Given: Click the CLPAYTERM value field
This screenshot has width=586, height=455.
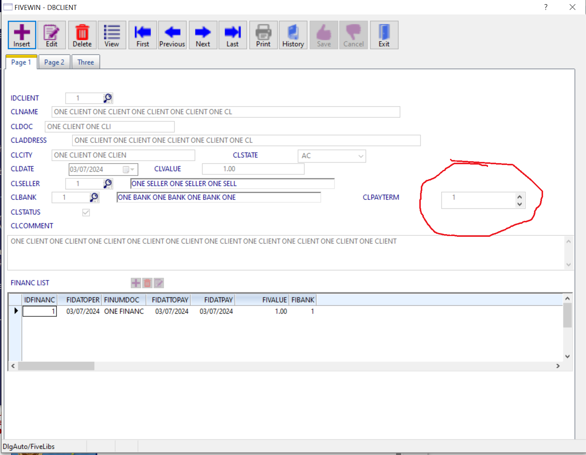Looking at the screenshot, I should 478,200.
